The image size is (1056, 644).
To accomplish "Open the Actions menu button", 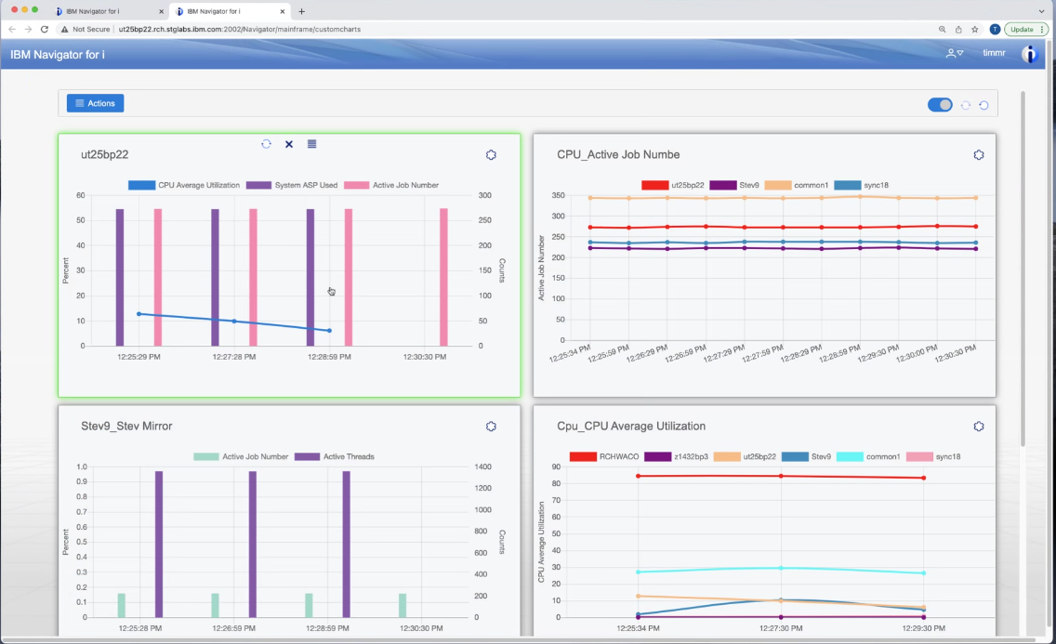I will [95, 103].
